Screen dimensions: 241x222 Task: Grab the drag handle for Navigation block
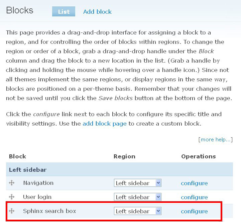12,183
